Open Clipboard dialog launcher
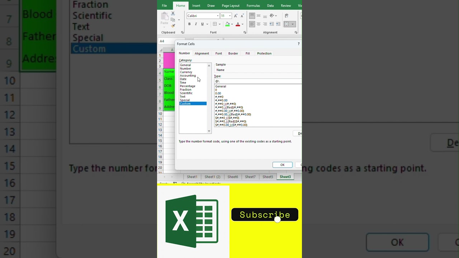The width and height of the screenshot is (459, 258). tap(182, 32)
